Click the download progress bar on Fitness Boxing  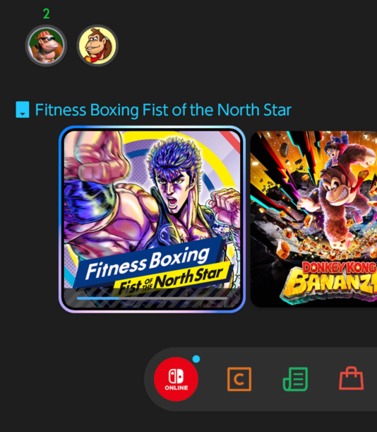pos(152,298)
